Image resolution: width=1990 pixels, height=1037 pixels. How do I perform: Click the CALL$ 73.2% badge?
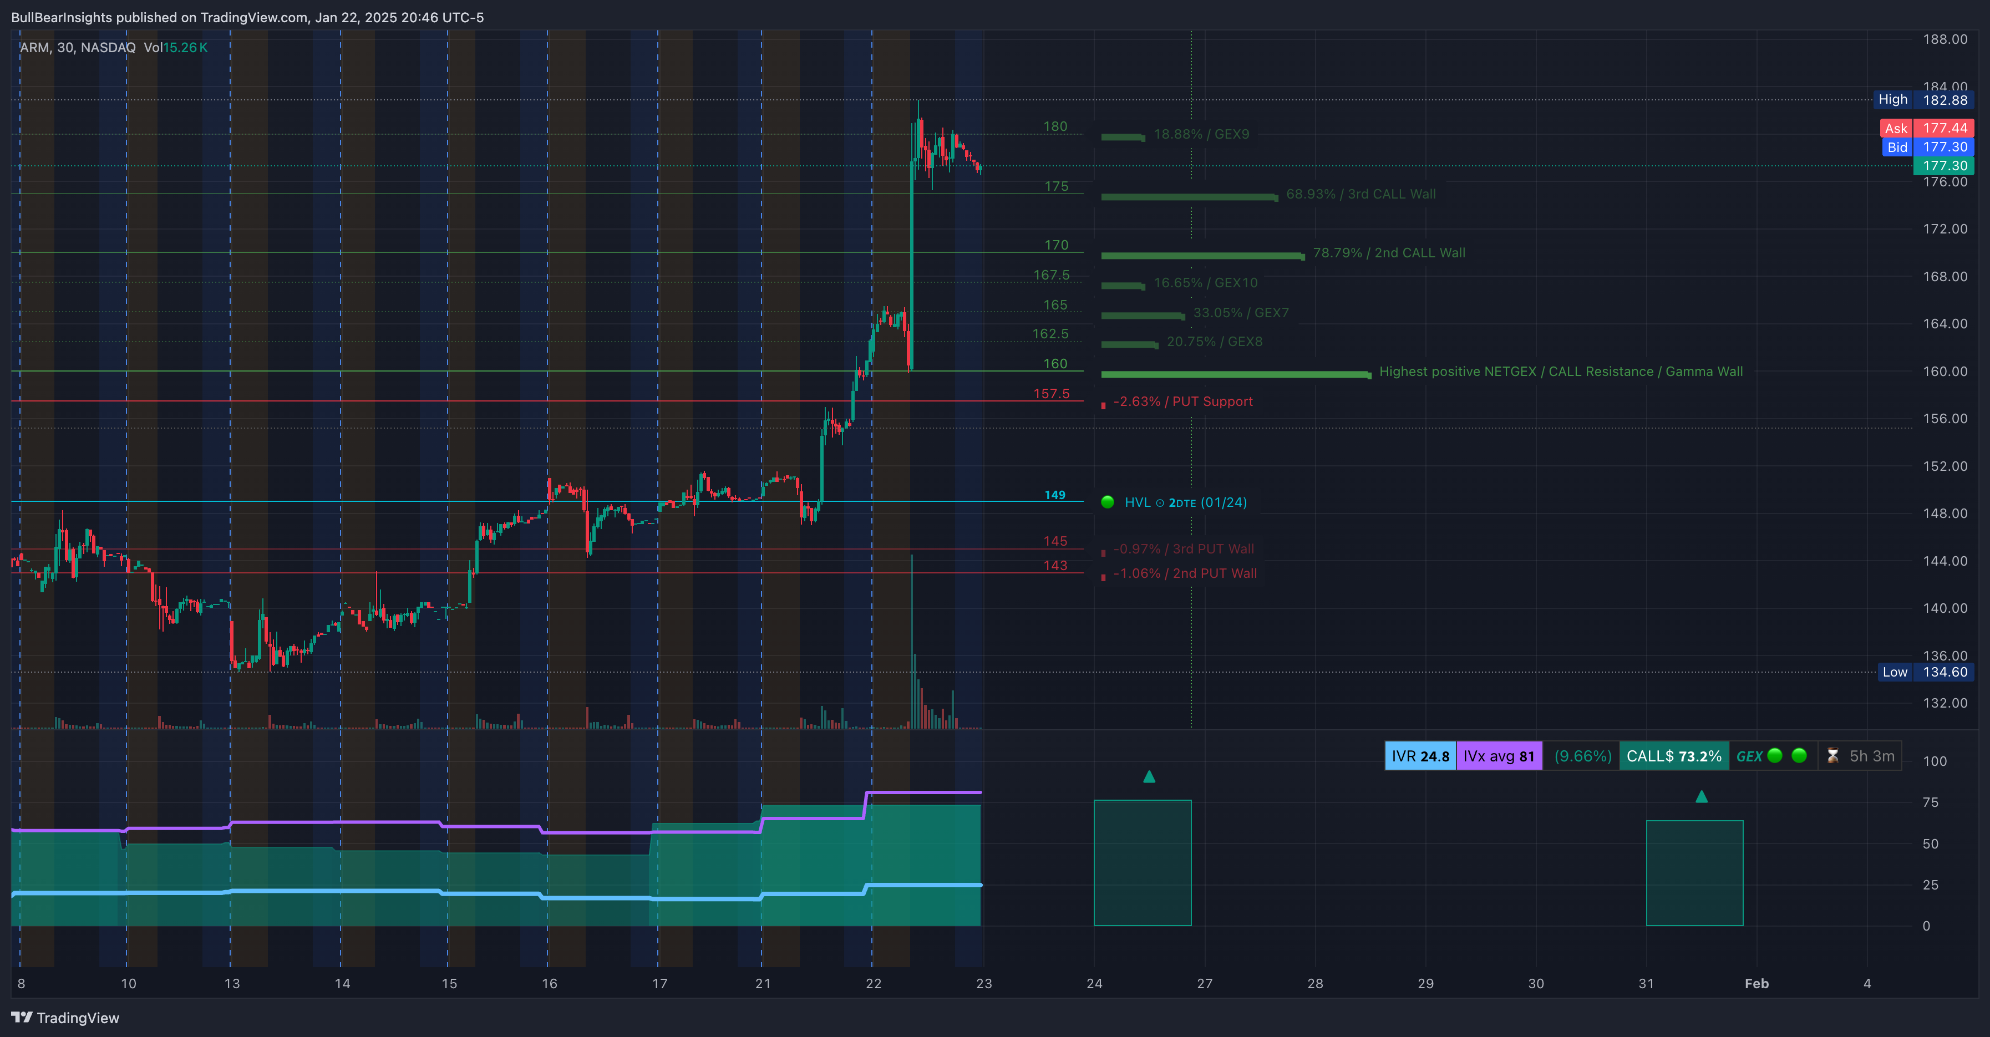pyautogui.click(x=1673, y=756)
